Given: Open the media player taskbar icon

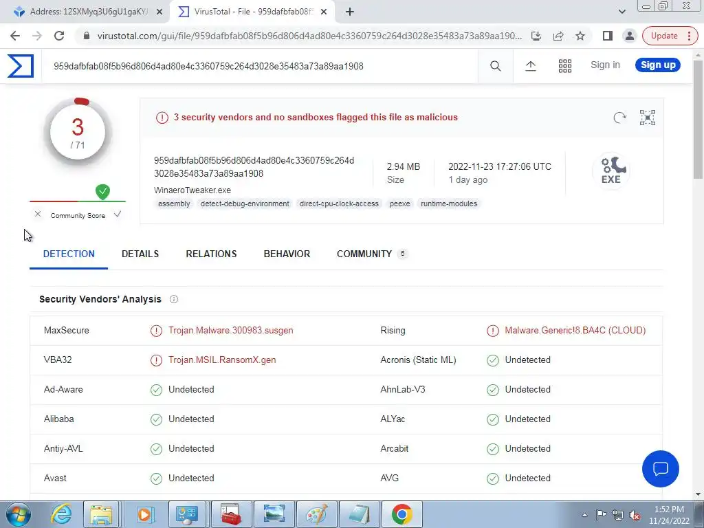Looking at the screenshot, I should click(x=144, y=514).
